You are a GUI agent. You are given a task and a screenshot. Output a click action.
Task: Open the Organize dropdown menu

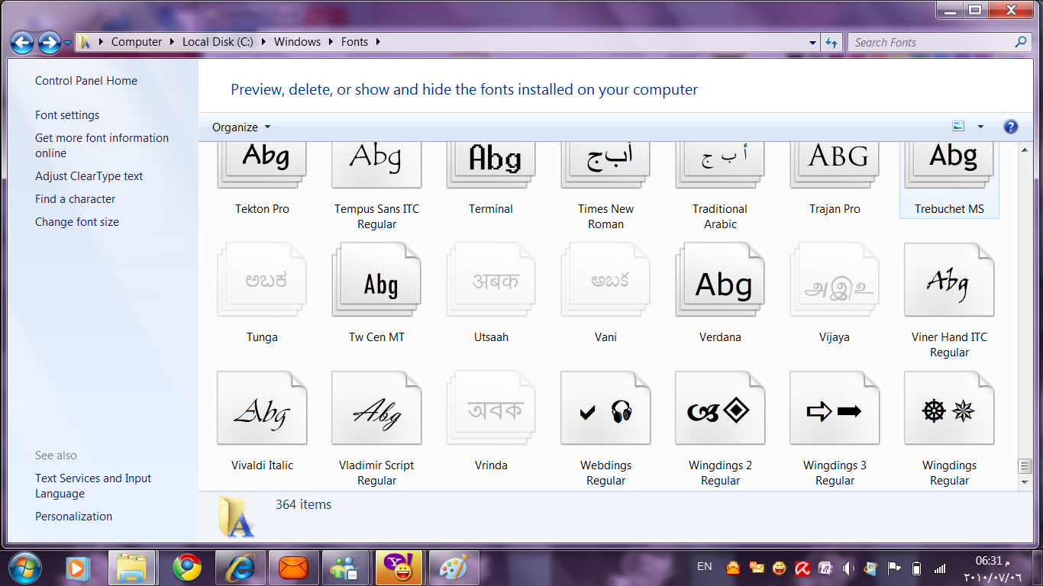click(241, 127)
